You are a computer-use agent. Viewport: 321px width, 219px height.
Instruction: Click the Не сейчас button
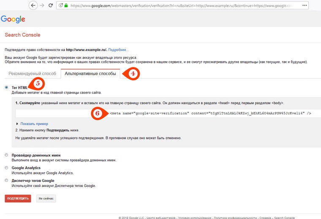click(46, 198)
